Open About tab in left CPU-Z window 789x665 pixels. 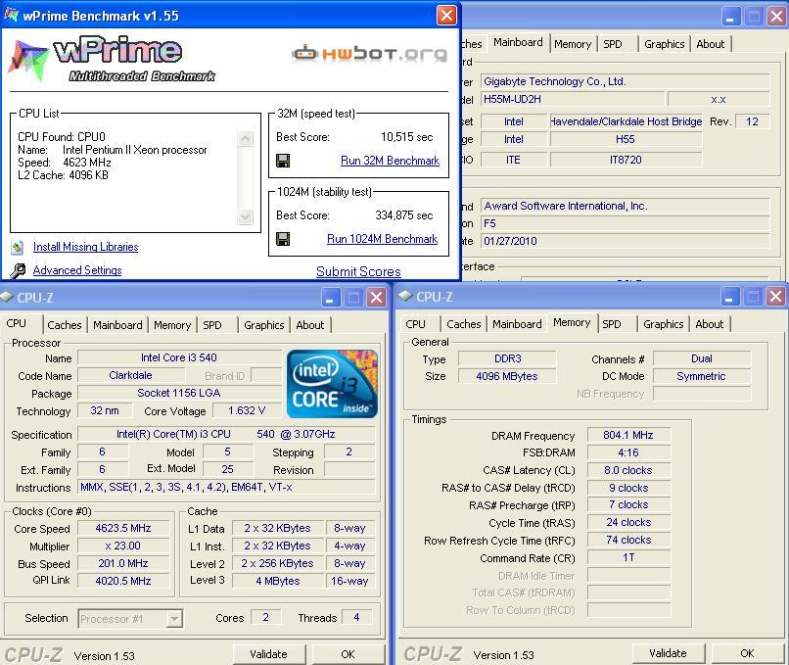(310, 325)
